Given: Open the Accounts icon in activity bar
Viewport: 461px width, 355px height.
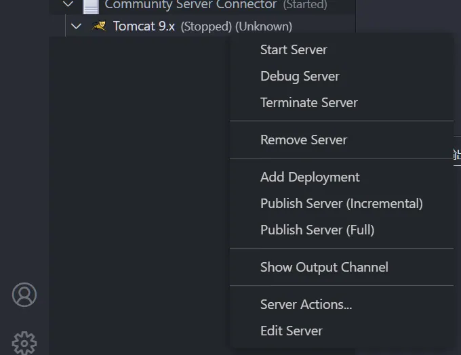Looking at the screenshot, I should click(24, 295).
